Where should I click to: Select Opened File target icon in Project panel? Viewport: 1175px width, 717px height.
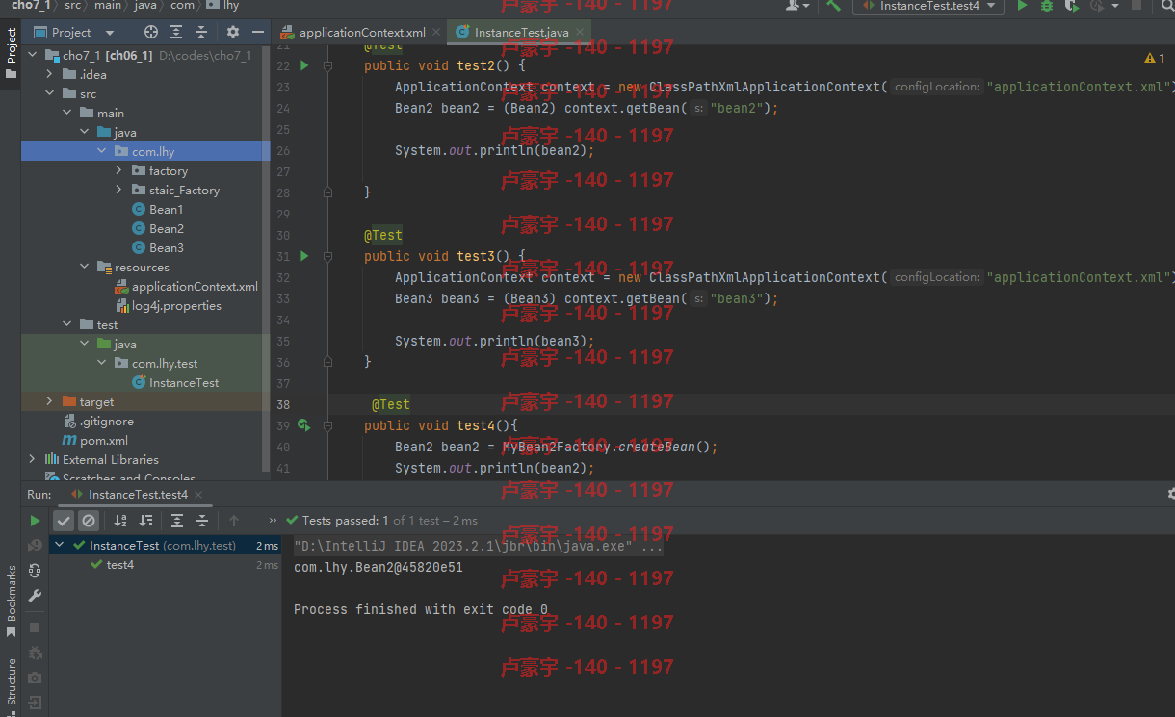tap(151, 32)
